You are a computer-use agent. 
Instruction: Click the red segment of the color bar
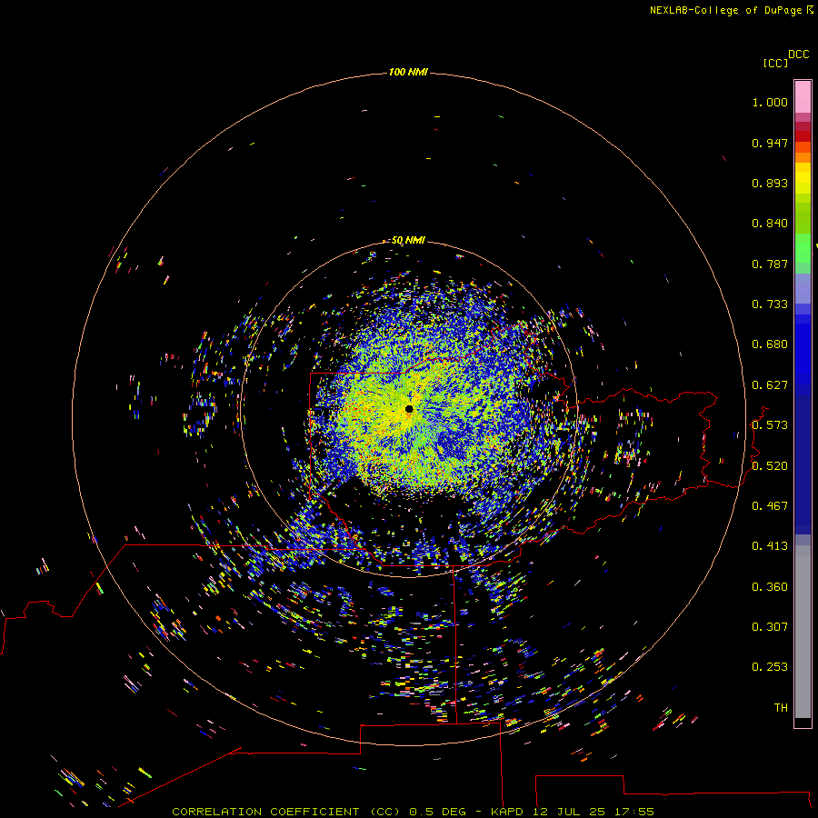[803, 135]
